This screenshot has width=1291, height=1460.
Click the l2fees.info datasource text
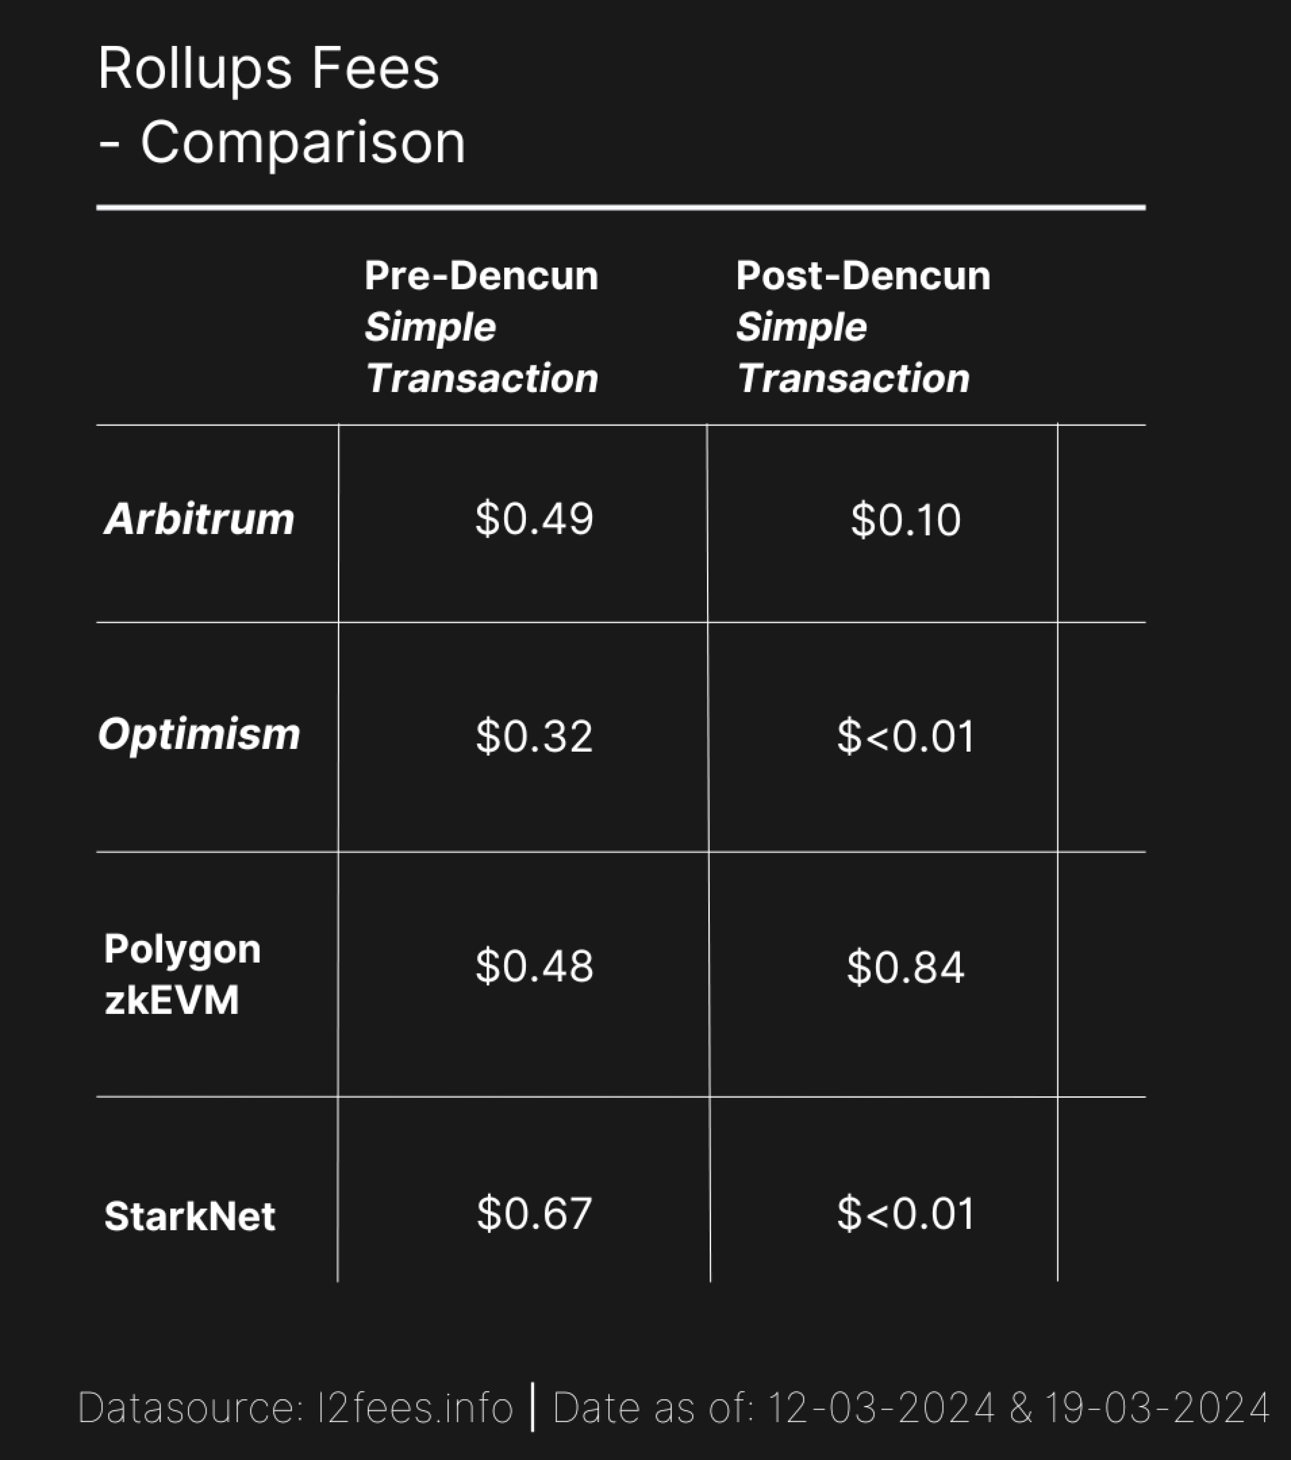[415, 1408]
